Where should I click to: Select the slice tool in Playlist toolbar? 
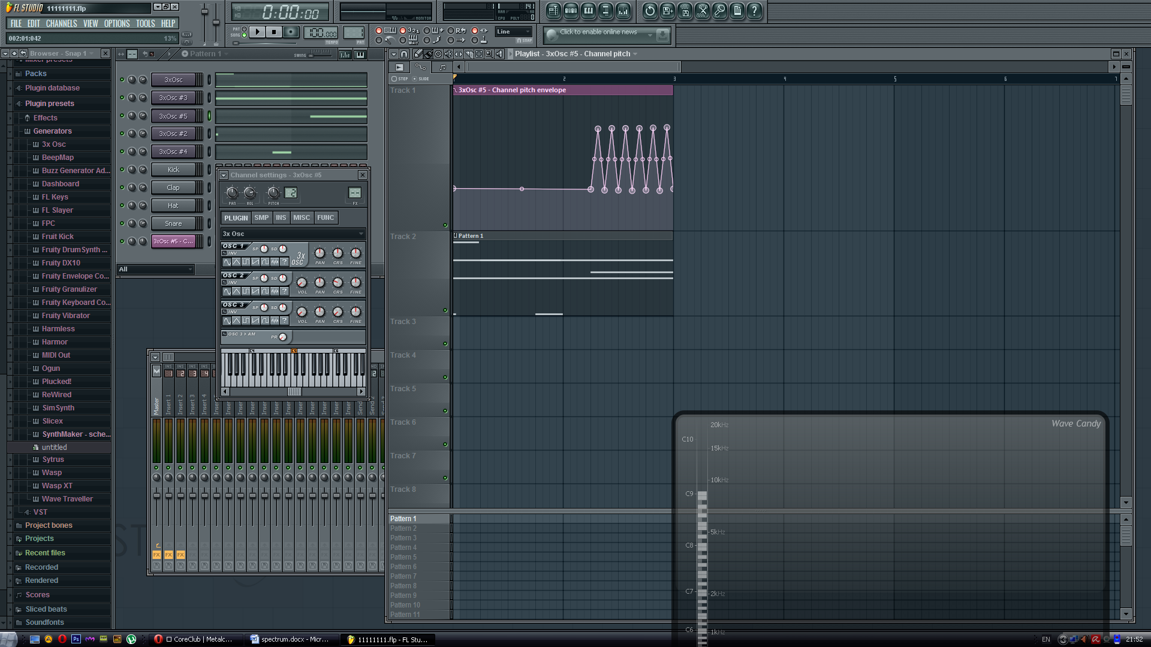tap(469, 54)
